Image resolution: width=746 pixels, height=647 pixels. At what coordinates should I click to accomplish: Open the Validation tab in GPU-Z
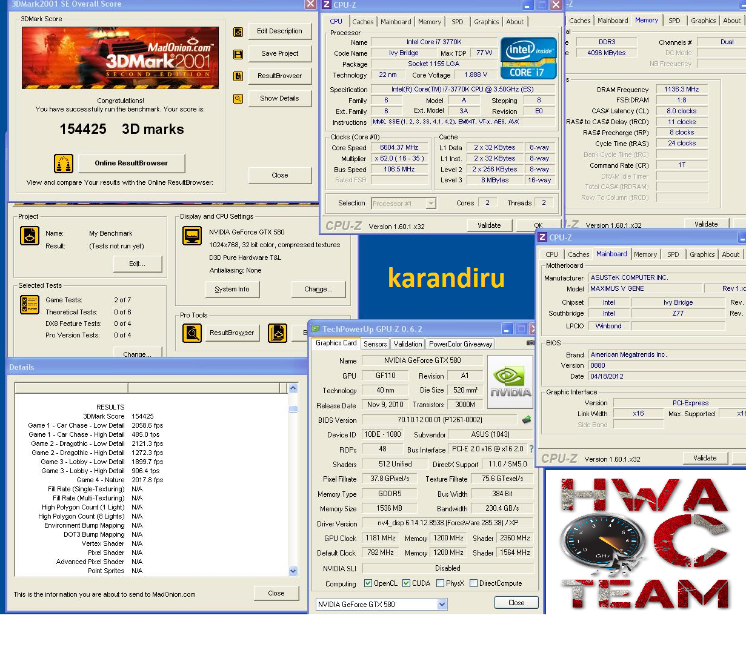tap(408, 344)
